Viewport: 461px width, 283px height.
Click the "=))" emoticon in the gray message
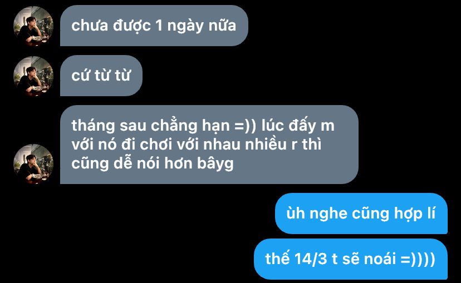(246, 126)
